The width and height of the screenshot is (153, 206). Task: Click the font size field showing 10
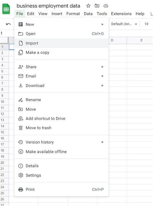click(146, 24)
